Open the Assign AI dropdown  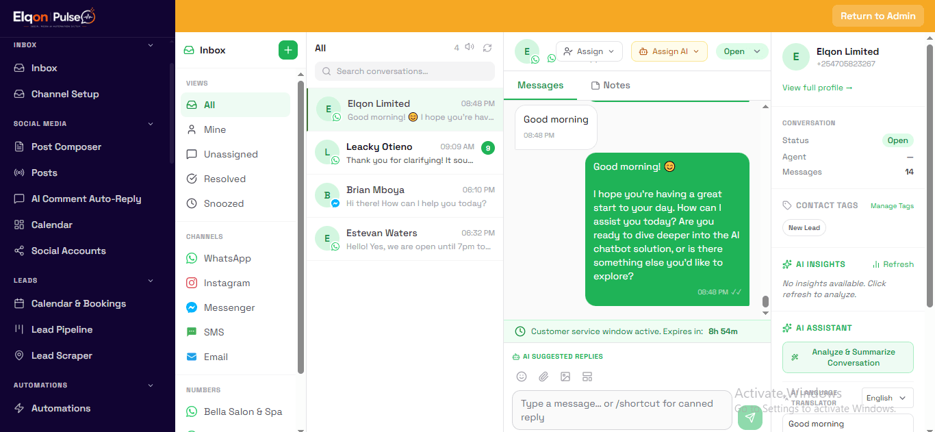click(x=669, y=51)
